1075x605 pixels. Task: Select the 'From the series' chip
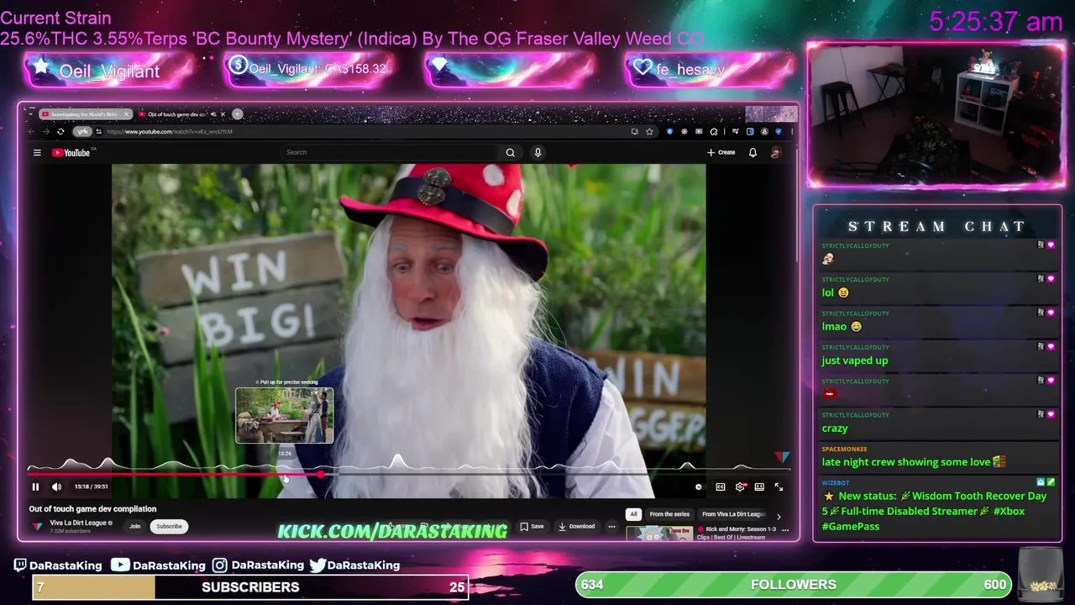[669, 514]
